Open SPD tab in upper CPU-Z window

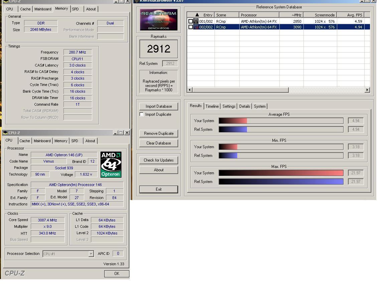pos(76,9)
